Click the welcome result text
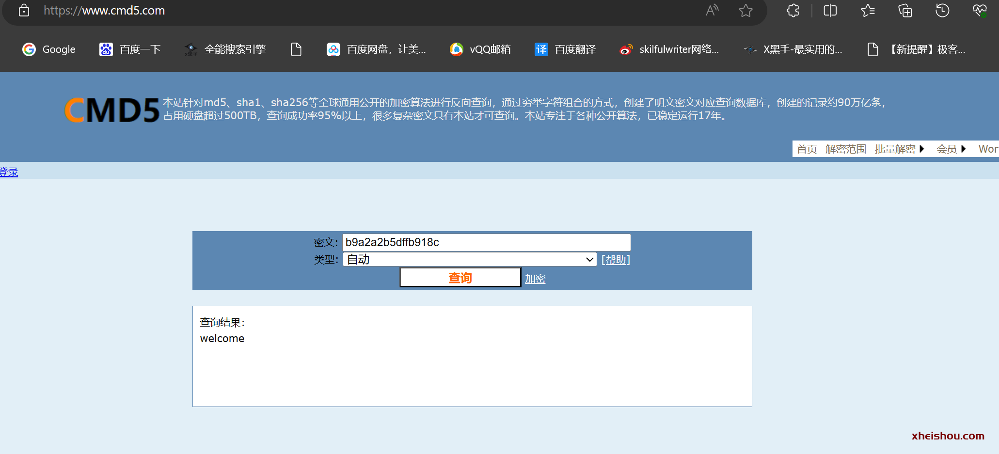The width and height of the screenshot is (999, 454). click(222, 338)
